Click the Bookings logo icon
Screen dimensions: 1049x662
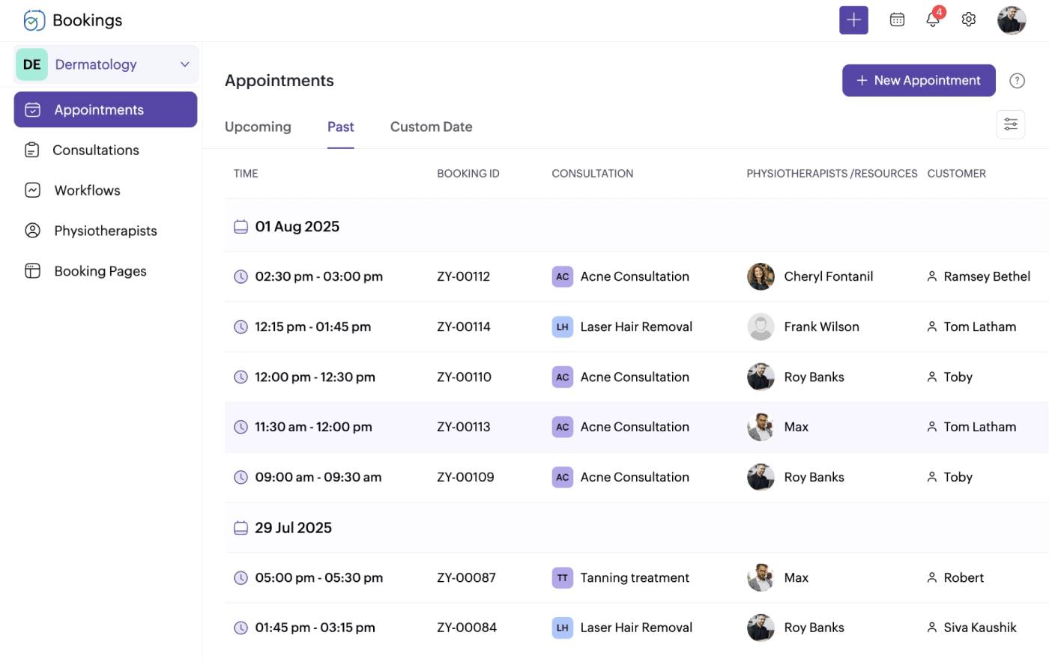pyautogui.click(x=34, y=20)
